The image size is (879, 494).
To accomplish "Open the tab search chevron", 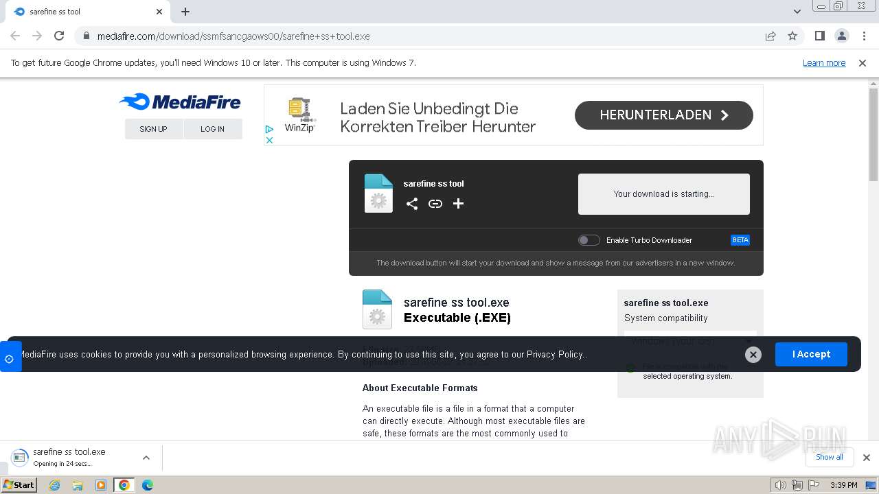I will tap(797, 12).
